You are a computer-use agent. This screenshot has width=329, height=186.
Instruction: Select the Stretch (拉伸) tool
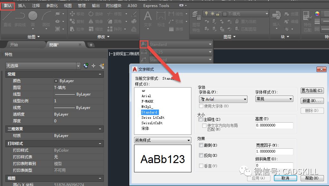(78, 29)
